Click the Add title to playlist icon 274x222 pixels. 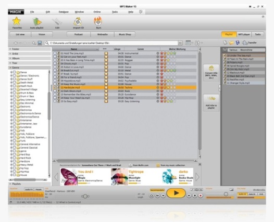(211, 103)
